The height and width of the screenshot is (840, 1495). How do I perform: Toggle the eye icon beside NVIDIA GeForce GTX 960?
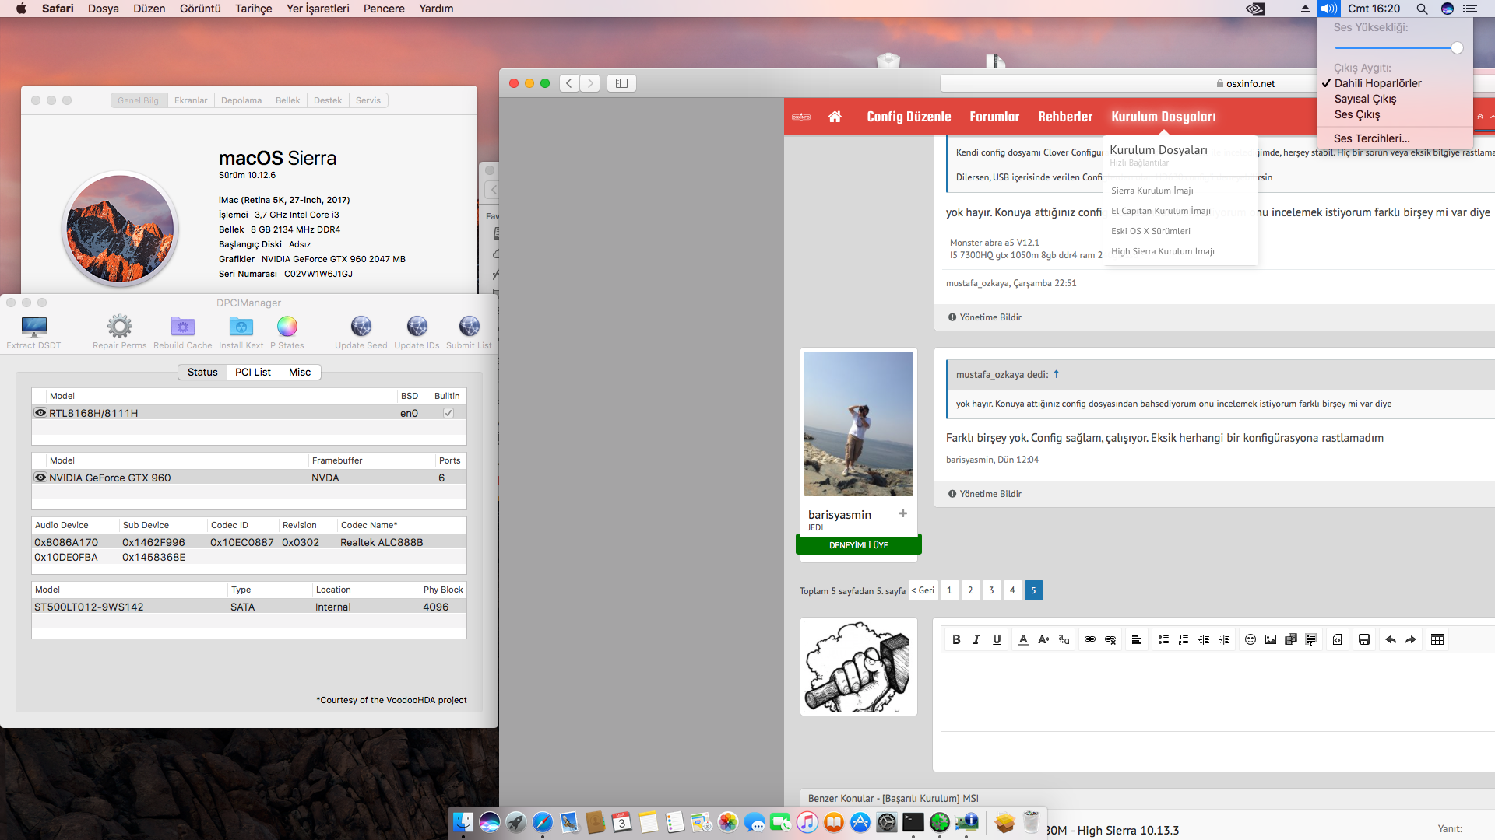tap(40, 478)
